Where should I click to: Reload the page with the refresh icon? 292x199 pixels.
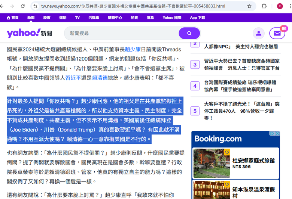pyautogui.click(x=23, y=6)
